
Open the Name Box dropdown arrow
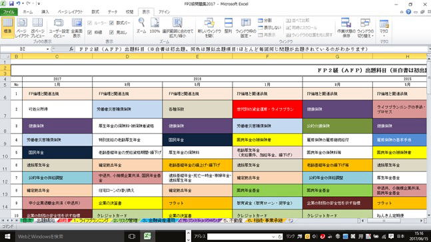47,49
